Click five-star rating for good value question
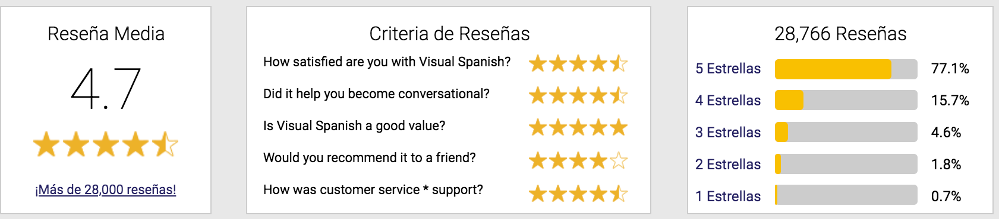 point(578,127)
